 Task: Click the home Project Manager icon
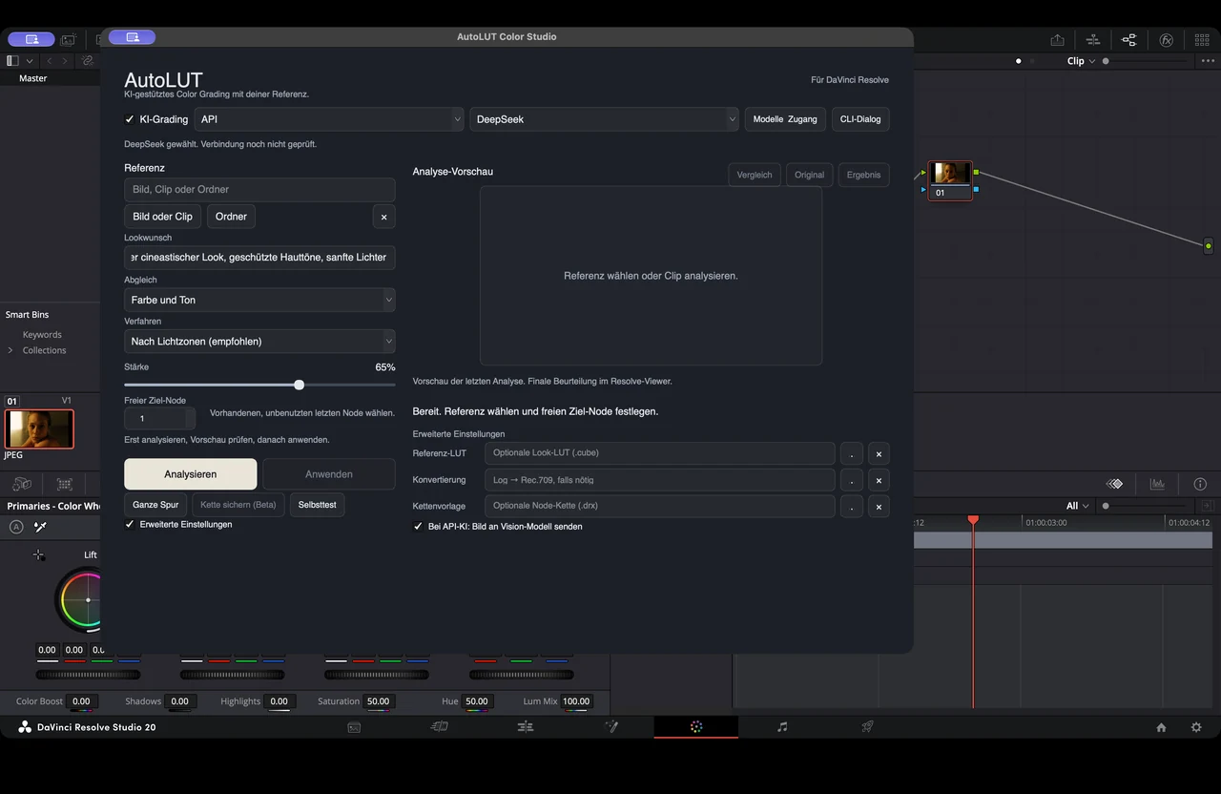pyautogui.click(x=1161, y=727)
